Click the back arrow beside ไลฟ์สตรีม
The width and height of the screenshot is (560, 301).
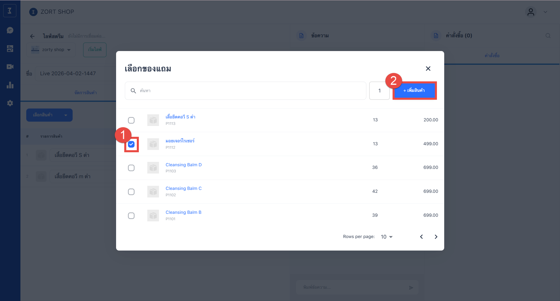pos(32,36)
